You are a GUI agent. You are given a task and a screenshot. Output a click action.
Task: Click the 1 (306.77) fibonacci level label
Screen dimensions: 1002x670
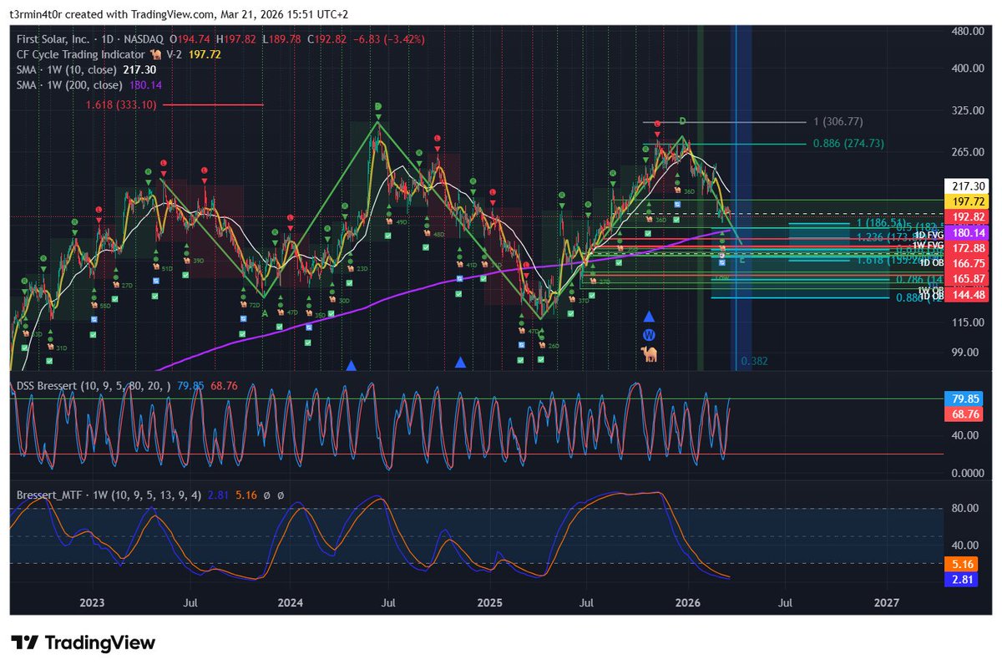(x=837, y=122)
